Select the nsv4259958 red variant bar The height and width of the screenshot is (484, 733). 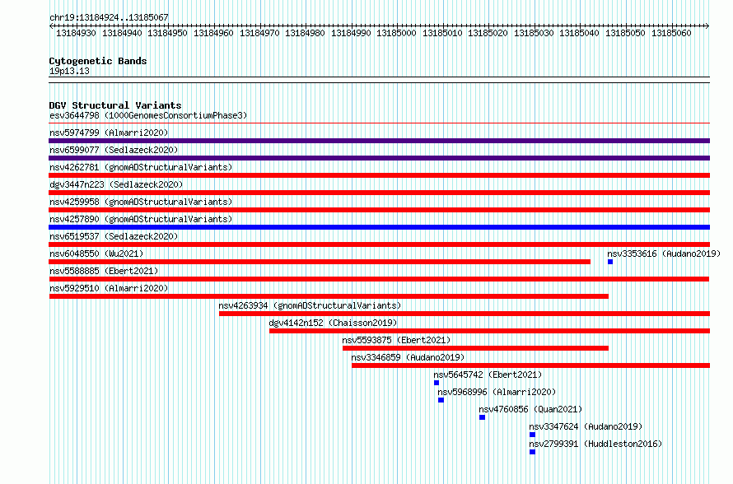coord(379,210)
